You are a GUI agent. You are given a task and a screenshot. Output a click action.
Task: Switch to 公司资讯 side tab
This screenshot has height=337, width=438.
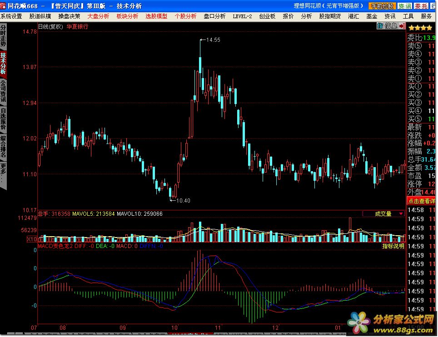pyautogui.click(x=3, y=91)
